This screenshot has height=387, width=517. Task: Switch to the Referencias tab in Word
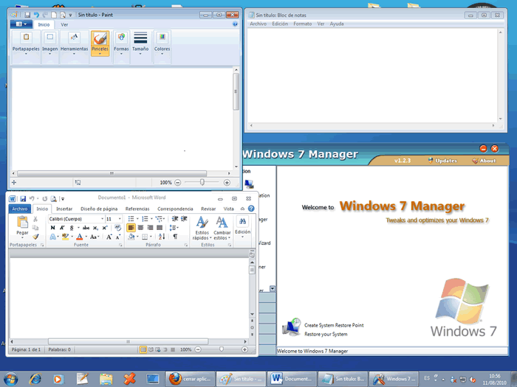137,209
